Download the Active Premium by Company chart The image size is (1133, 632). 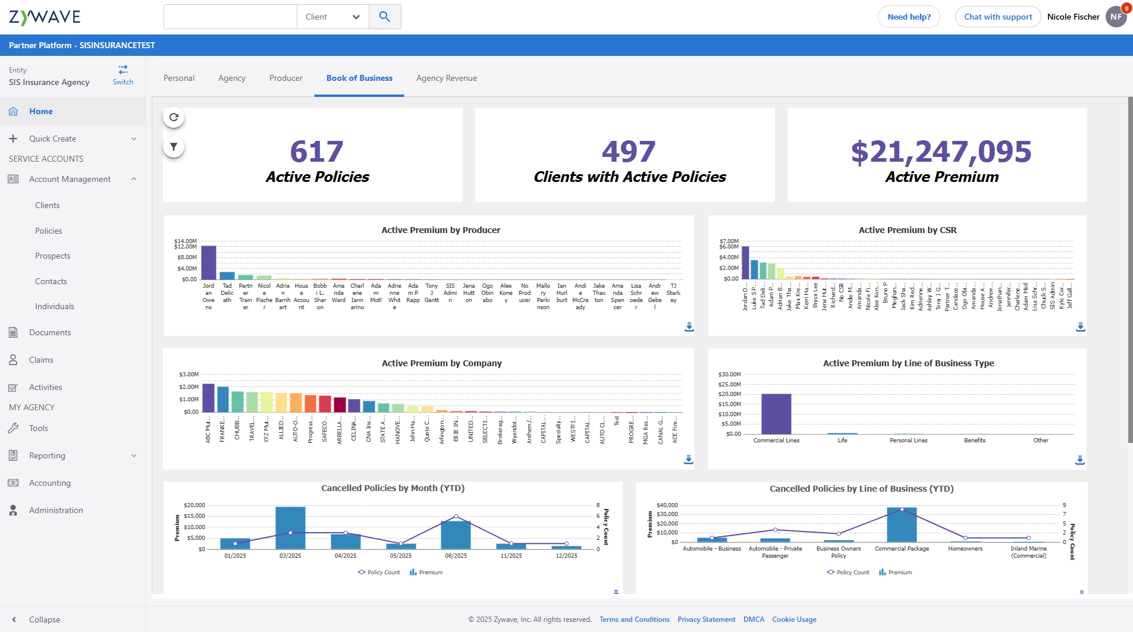(x=688, y=460)
